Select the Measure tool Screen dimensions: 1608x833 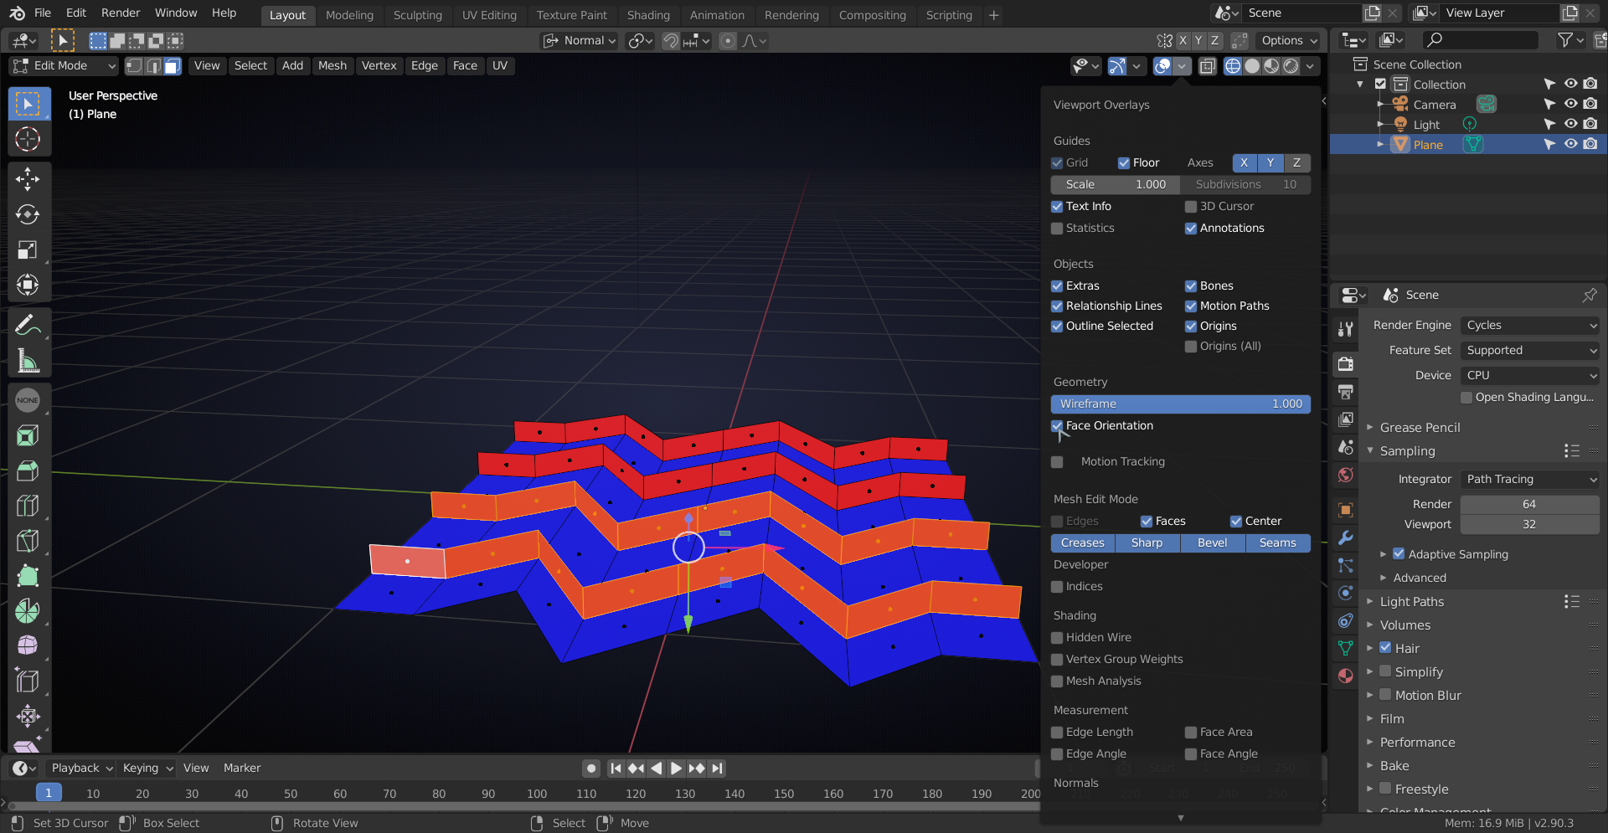tap(28, 361)
